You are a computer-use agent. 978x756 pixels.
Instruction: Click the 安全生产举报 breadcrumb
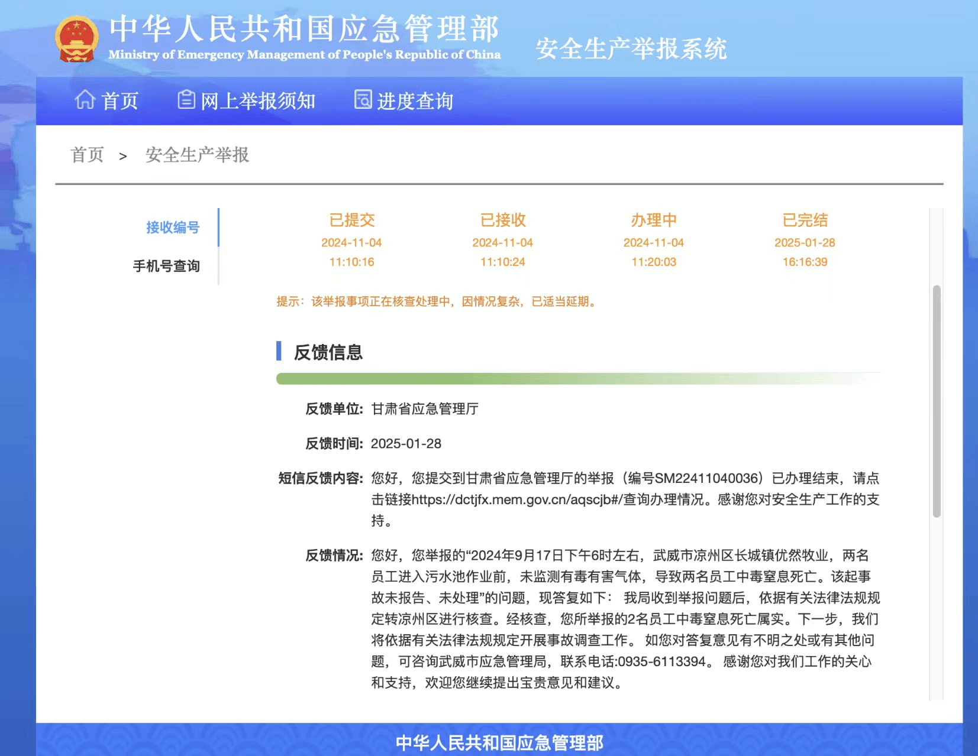pyautogui.click(x=196, y=155)
